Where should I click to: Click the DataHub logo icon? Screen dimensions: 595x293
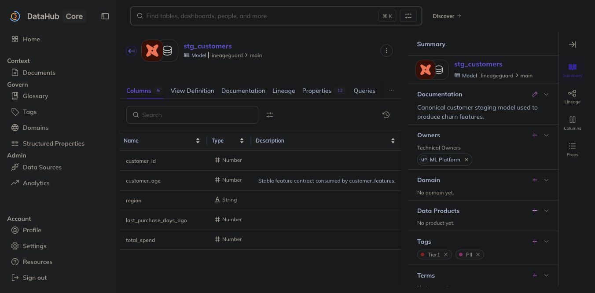[x=15, y=16]
